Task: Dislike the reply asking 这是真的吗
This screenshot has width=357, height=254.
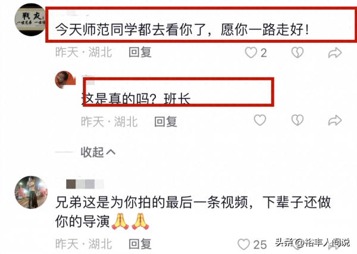Action: coord(297,120)
